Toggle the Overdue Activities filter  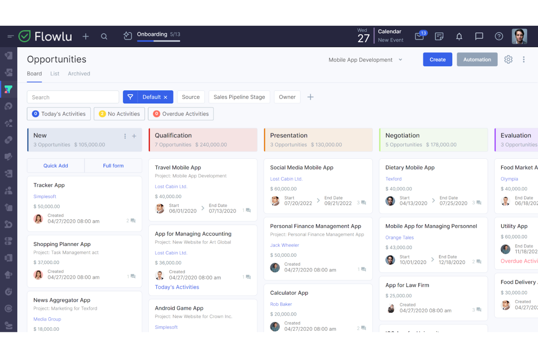181,114
